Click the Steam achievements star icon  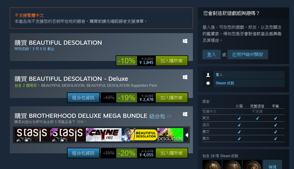pos(208,83)
